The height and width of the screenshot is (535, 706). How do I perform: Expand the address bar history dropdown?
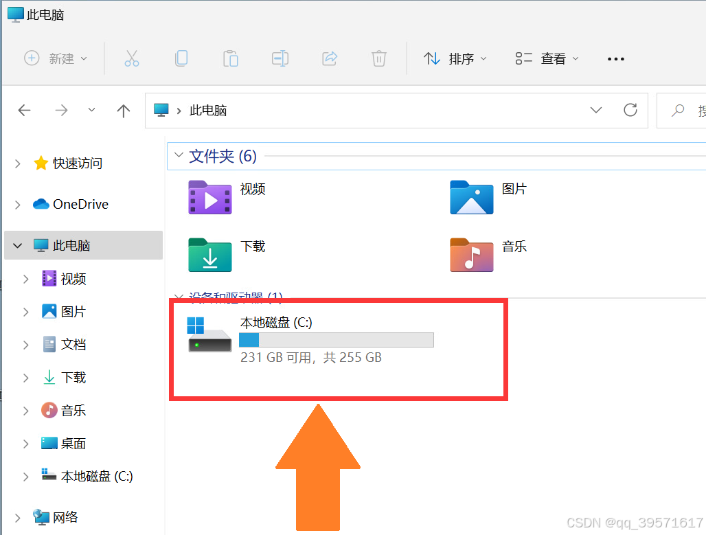click(595, 110)
